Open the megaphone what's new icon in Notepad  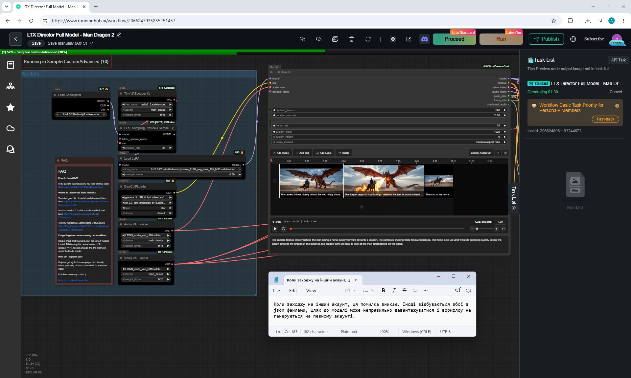[x=457, y=290]
